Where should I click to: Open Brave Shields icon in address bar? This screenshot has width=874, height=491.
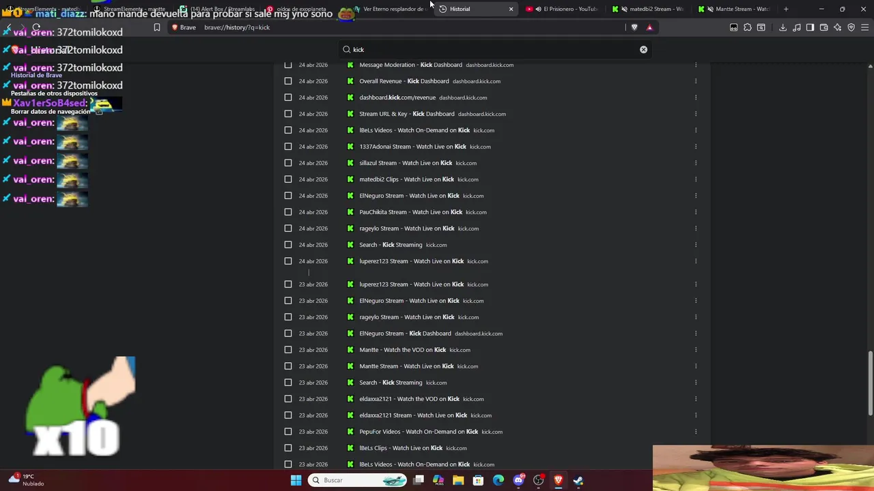click(x=634, y=27)
